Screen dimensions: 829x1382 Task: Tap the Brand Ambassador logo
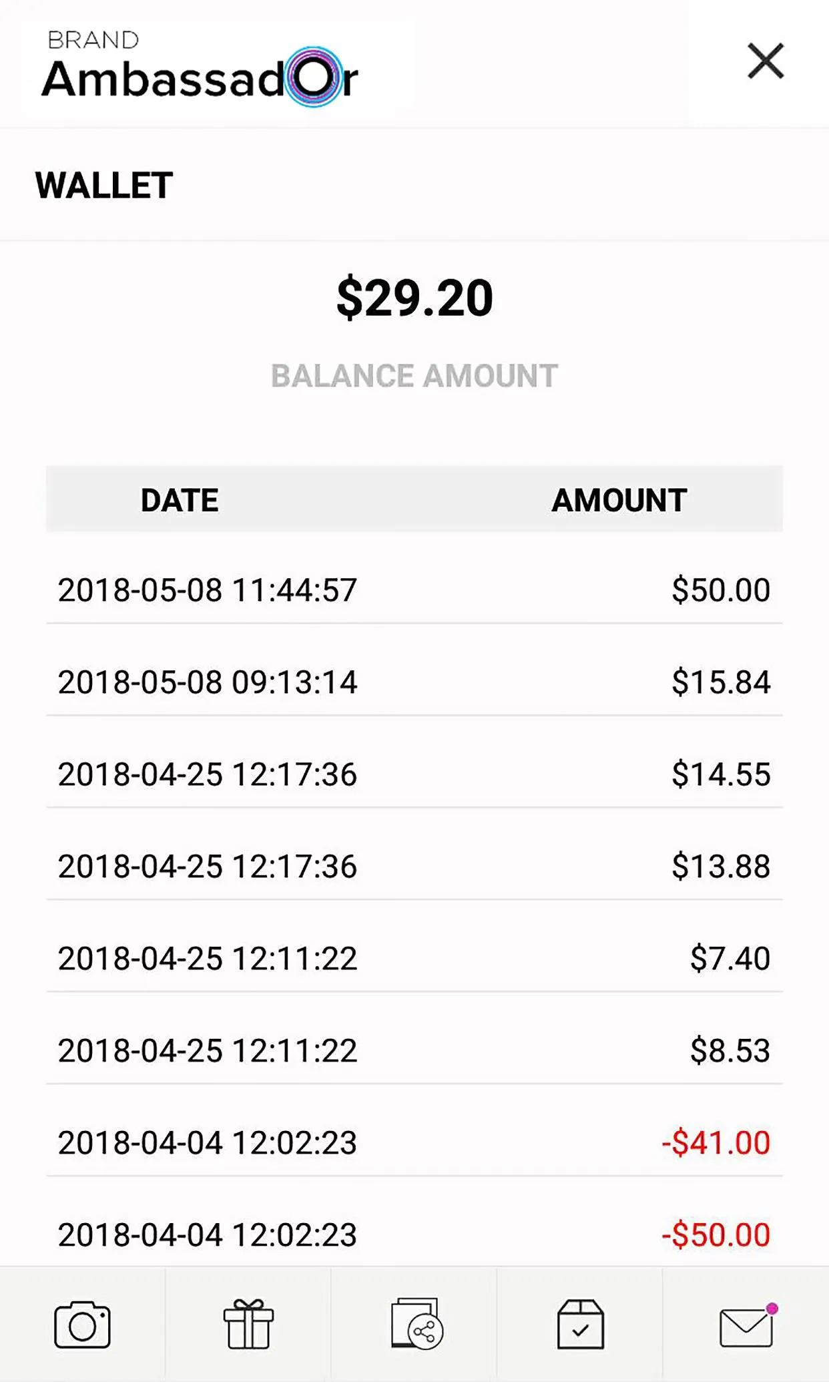pos(200,69)
